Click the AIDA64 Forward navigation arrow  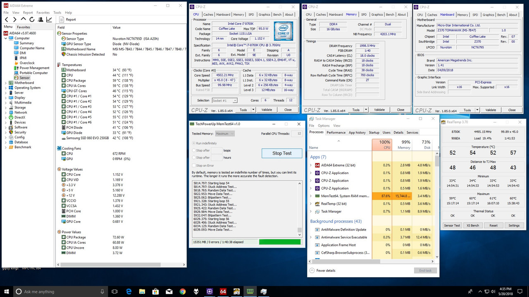coord(15,19)
